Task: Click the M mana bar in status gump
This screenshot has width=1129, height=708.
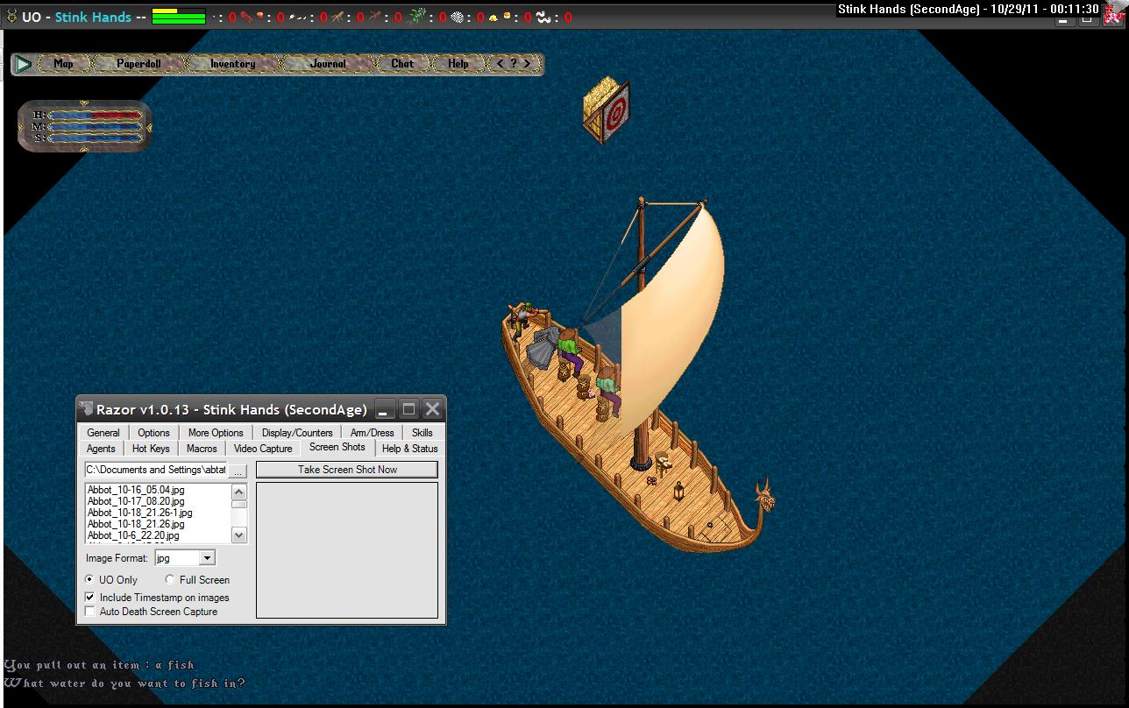Action: 96,126
